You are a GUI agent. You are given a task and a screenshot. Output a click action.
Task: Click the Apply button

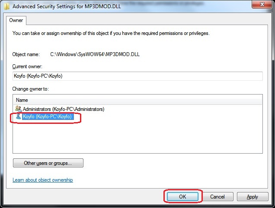click(253, 197)
